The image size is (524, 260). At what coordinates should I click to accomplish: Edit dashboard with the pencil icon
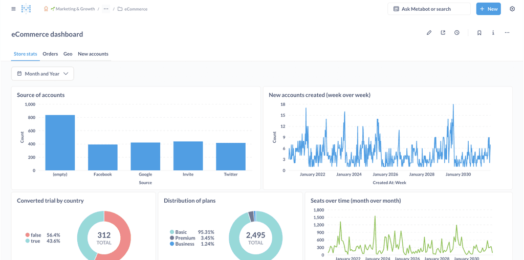coord(429,33)
